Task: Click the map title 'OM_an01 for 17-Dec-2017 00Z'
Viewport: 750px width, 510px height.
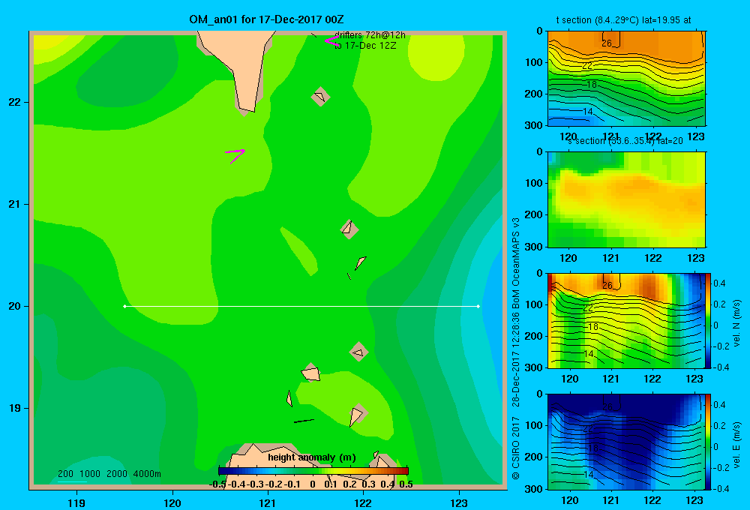Action: click(266, 19)
